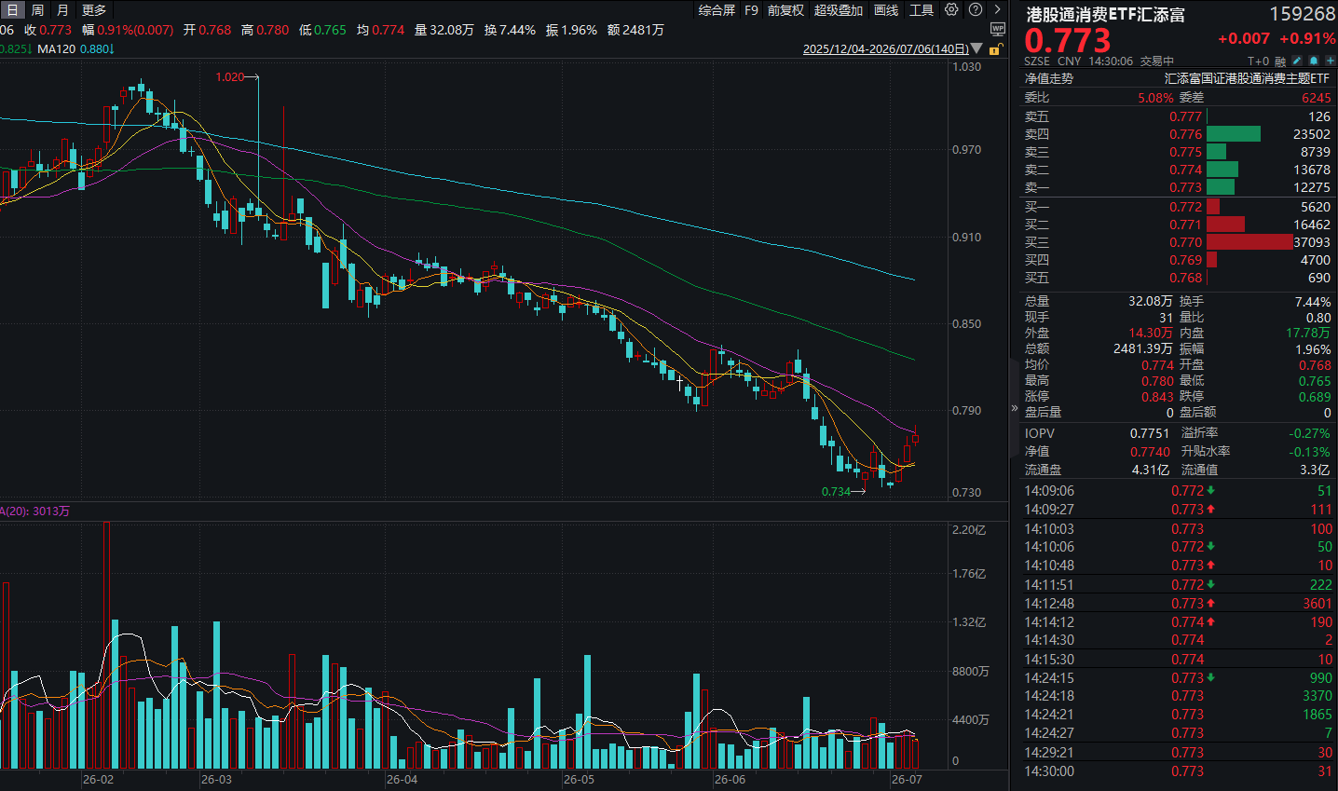Toggle the date range lock icon
Screen dimensions: 1338x791
995,48
